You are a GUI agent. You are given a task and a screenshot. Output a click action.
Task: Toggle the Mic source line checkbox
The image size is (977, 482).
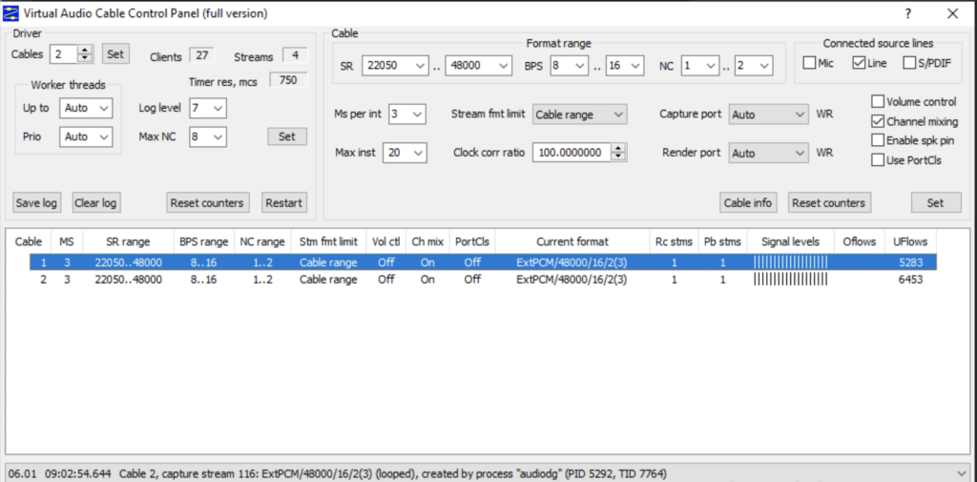(x=809, y=63)
